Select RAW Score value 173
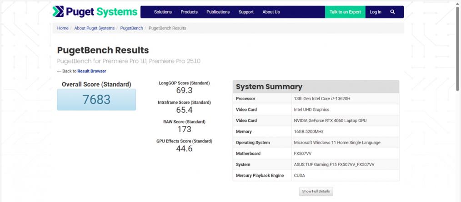 click(184, 129)
